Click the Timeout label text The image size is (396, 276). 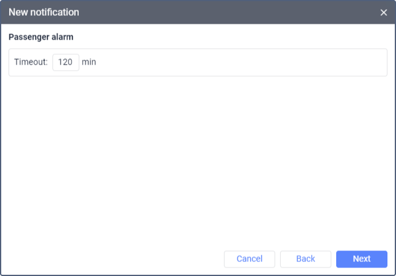[x=31, y=62]
